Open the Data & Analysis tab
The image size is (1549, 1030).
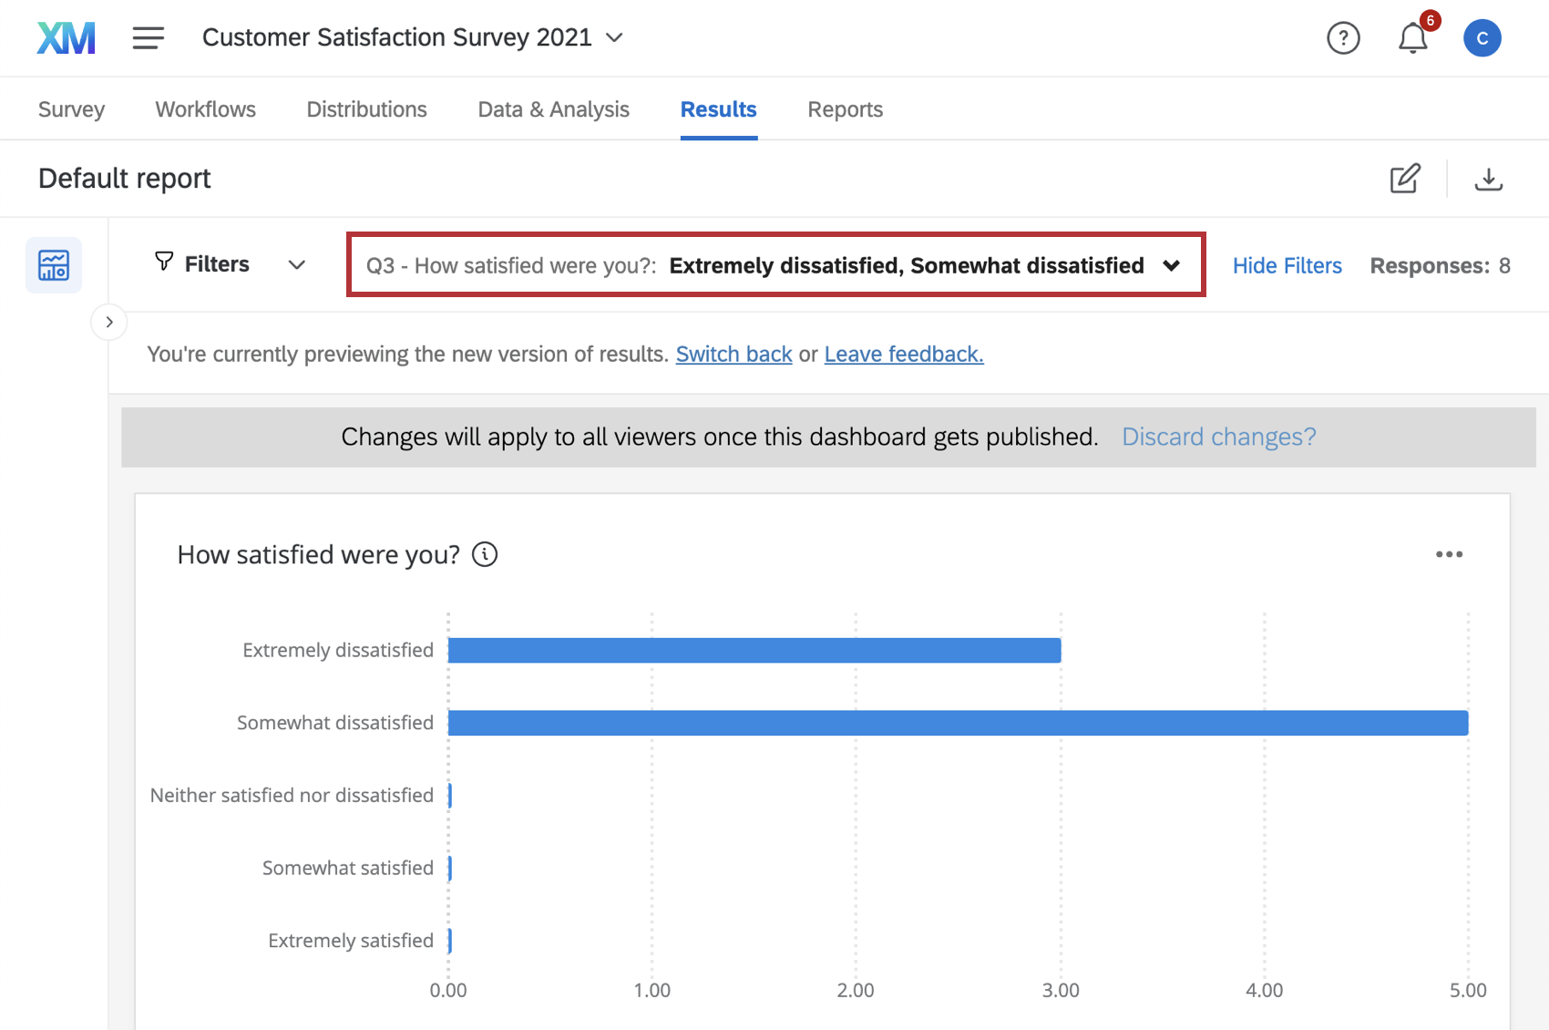tap(553, 108)
